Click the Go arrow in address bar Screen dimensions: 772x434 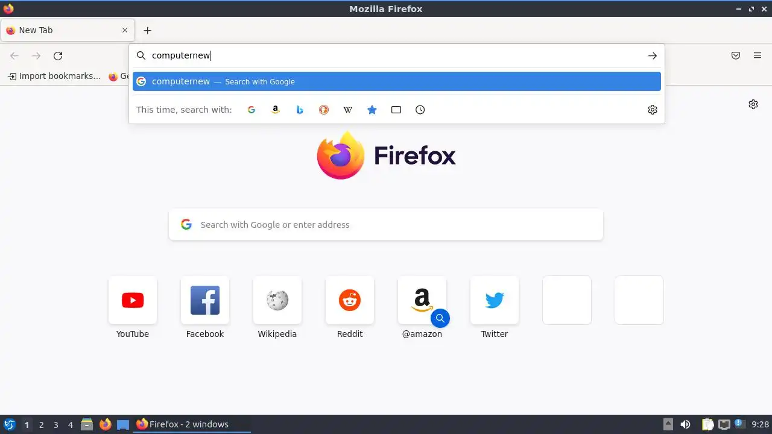click(653, 55)
